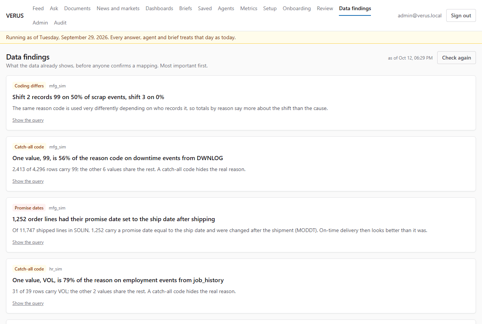Click the Data findings page heading
482x324 pixels.
(28, 57)
